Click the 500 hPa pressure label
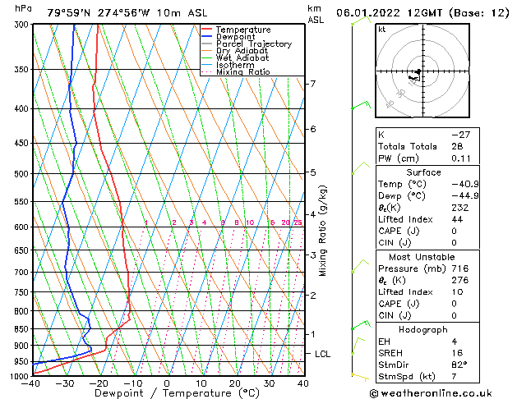 tap(23, 174)
